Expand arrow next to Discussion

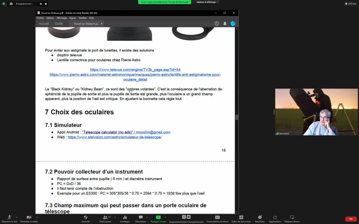(x=147, y=217)
